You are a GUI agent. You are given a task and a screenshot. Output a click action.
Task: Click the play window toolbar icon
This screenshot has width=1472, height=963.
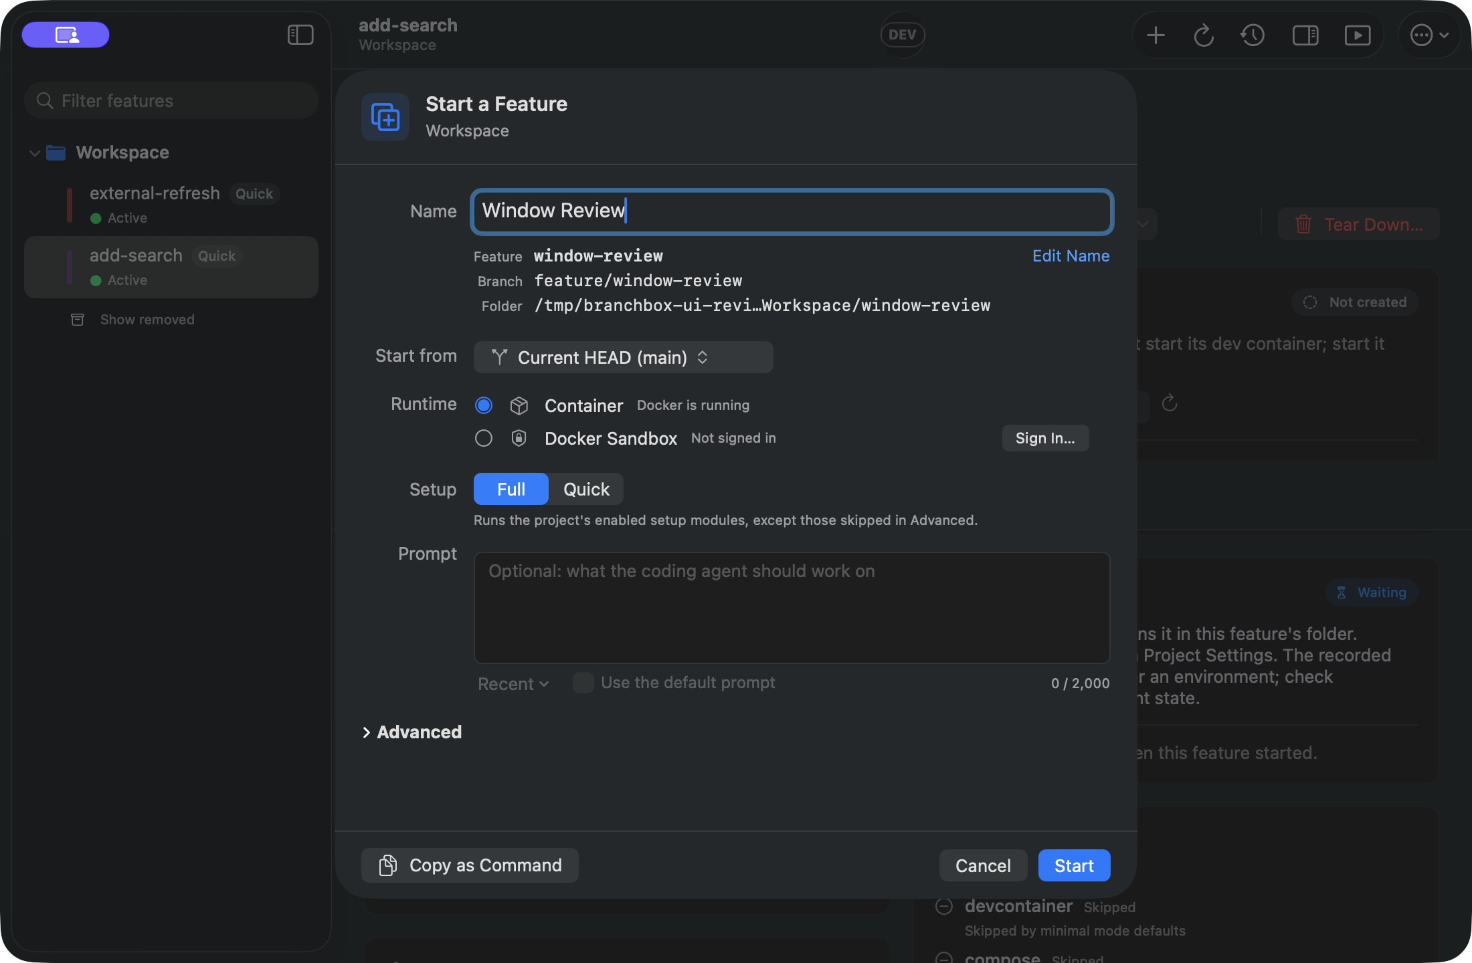coord(1358,35)
